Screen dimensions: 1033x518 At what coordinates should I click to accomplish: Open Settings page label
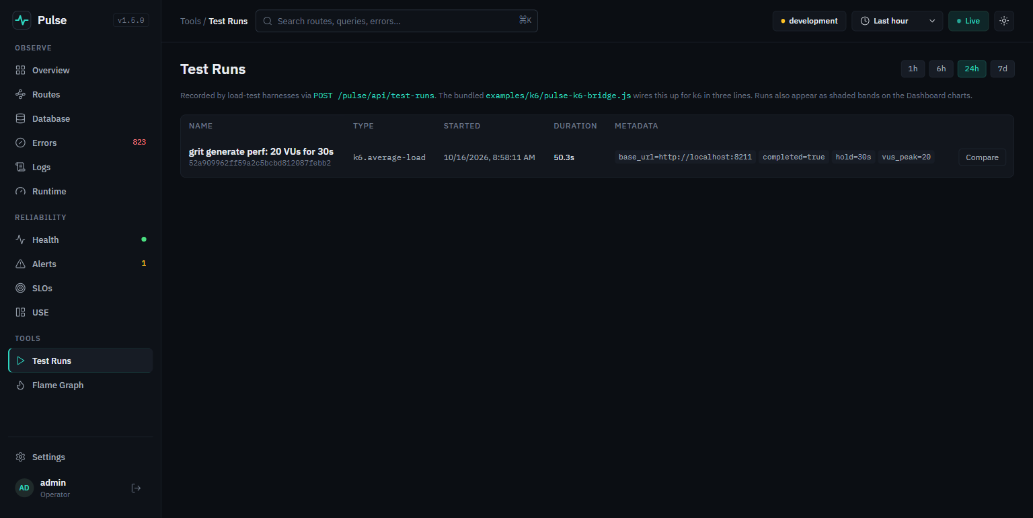(48, 457)
